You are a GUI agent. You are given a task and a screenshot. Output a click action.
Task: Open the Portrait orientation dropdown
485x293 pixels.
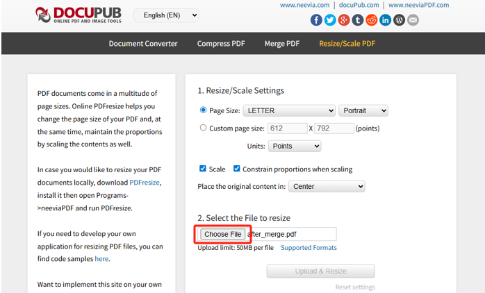363,110
